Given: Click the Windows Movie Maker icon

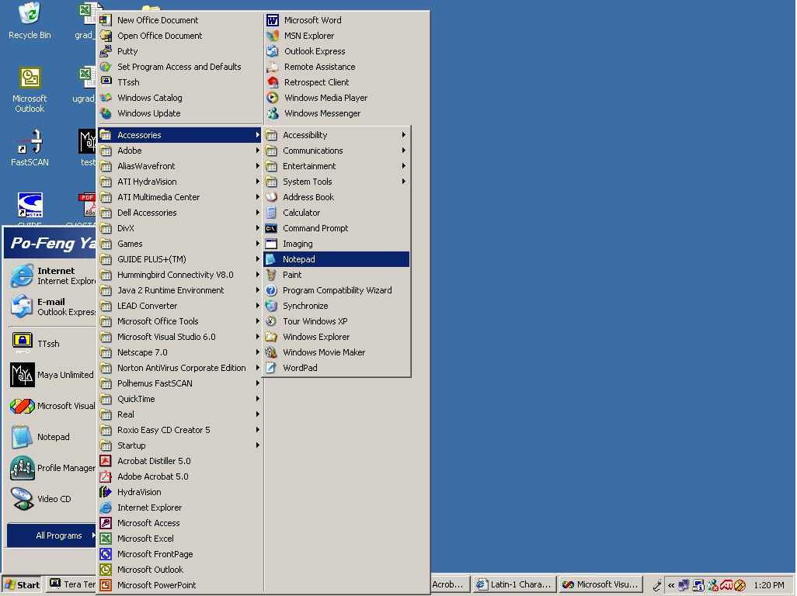Looking at the screenshot, I should pyautogui.click(x=271, y=352).
